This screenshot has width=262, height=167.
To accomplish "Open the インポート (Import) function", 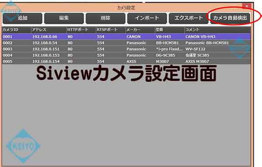I will point(147,18).
